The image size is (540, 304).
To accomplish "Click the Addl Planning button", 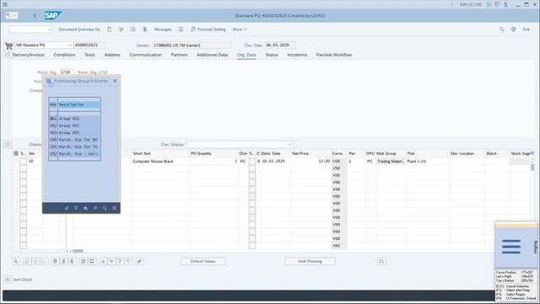I will 310,261.
